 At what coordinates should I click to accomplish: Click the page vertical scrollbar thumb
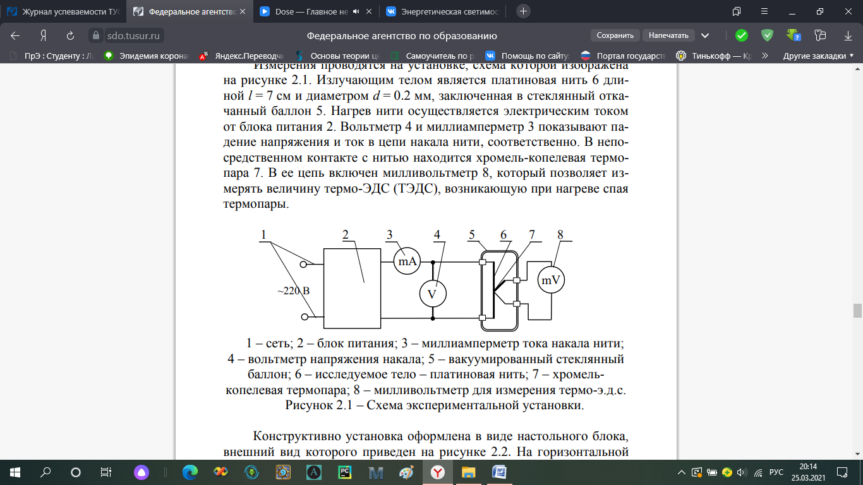point(857,311)
